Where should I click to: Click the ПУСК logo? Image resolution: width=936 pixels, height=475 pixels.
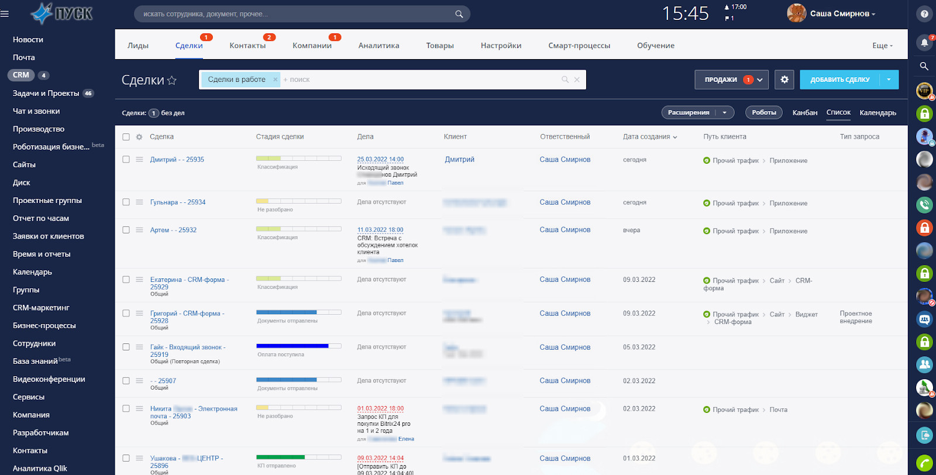coord(61,13)
